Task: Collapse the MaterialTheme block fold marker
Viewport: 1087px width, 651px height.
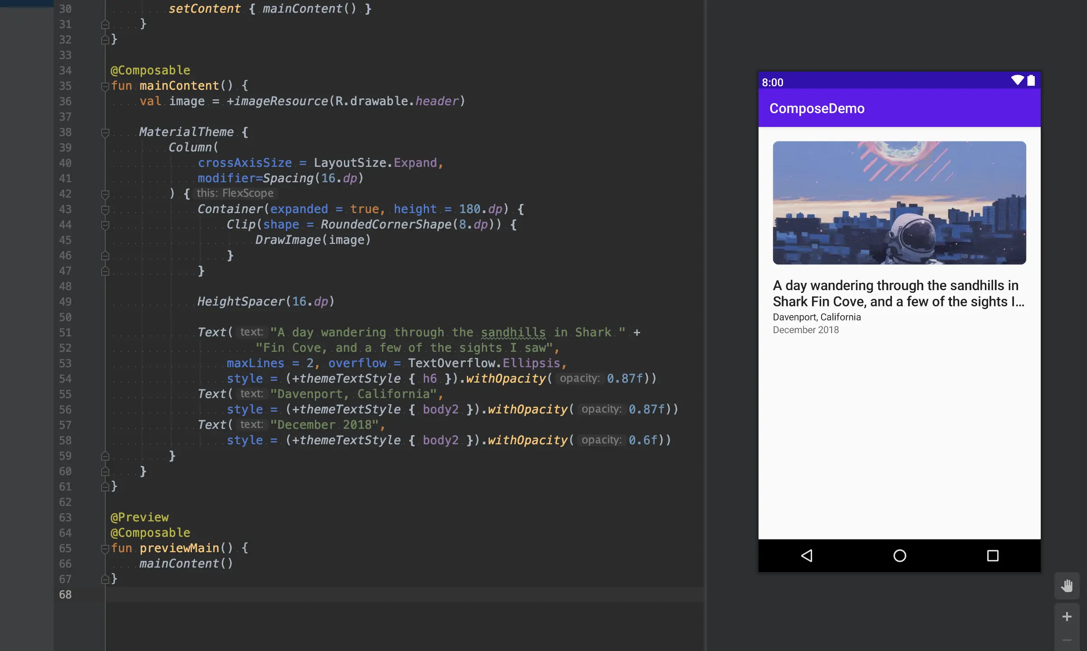Action: pyautogui.click(x=105, y=132)
